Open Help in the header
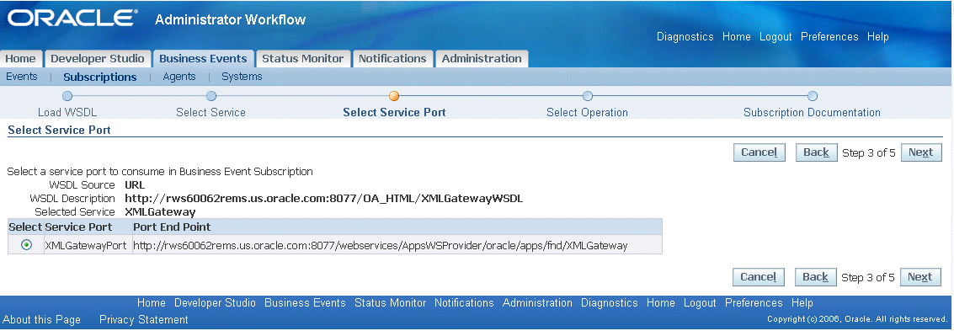954x331 pixels. 878,37
